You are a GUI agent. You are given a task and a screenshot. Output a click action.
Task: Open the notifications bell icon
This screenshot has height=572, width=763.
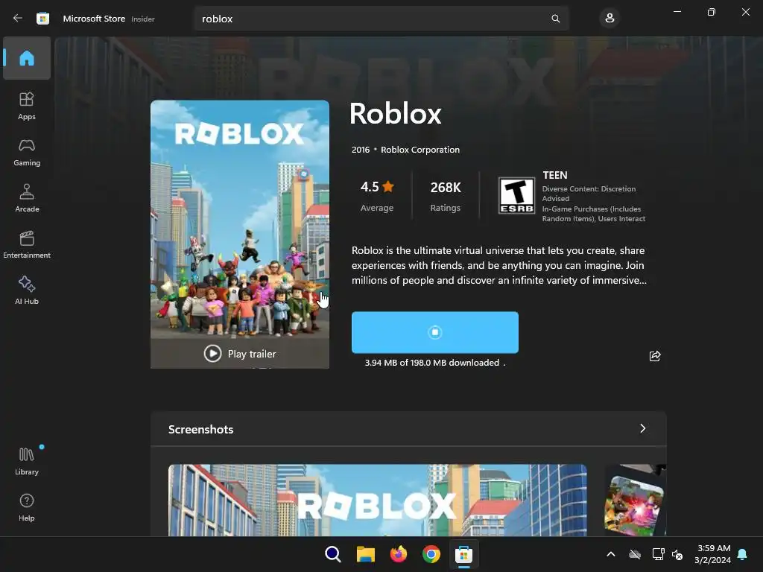[742, 554]
